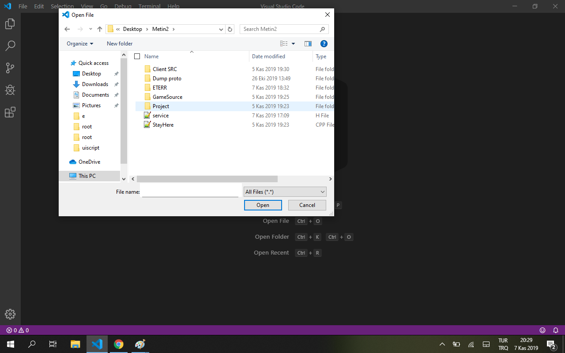Open dialog help question mark
This screenshot has width=565, height=353.
[324, 44]
